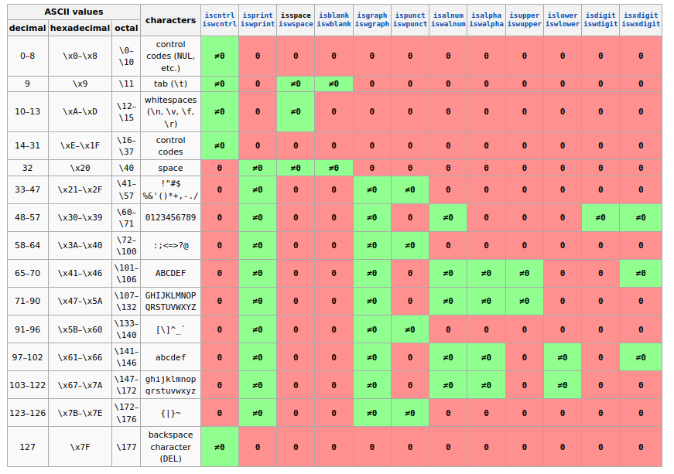
Task: Click the iswcntrl header link
Action: (x=219, y=24)
